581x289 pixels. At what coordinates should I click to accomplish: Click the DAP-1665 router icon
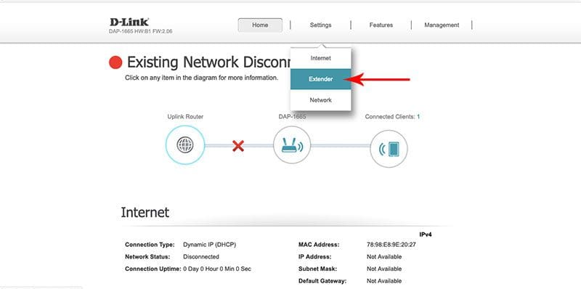click(x=292, y=145)
